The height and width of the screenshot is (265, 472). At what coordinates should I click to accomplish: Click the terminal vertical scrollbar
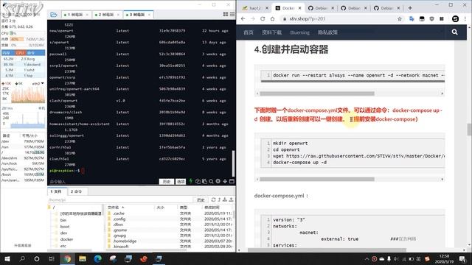233,163
